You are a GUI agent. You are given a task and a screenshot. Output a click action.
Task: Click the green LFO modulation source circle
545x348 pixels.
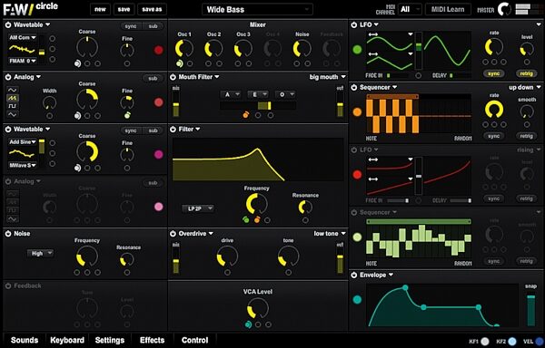[357, 50]
